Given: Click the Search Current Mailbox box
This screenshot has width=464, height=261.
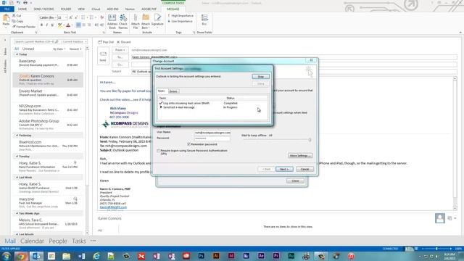Looking at the screenshot, I should click(37, 42).
